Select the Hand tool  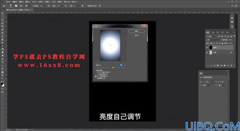point(2,72)
